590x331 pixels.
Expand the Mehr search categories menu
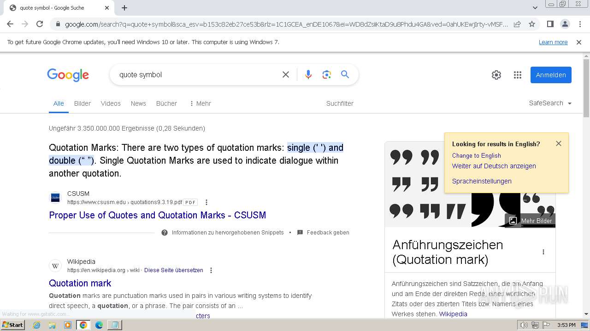(x=200, y=103)
